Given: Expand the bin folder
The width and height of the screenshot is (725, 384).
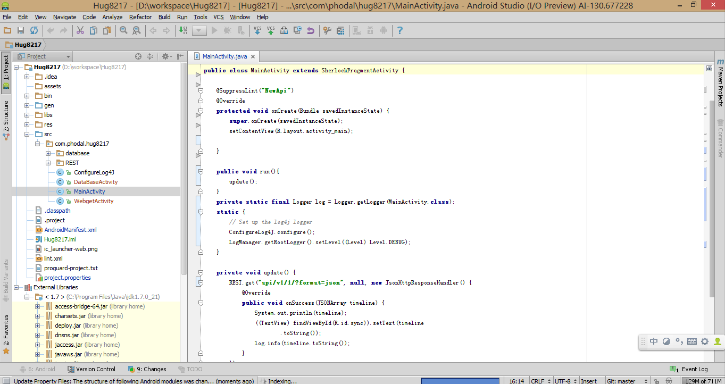Looking at the screenshot, I should (27, 96).
